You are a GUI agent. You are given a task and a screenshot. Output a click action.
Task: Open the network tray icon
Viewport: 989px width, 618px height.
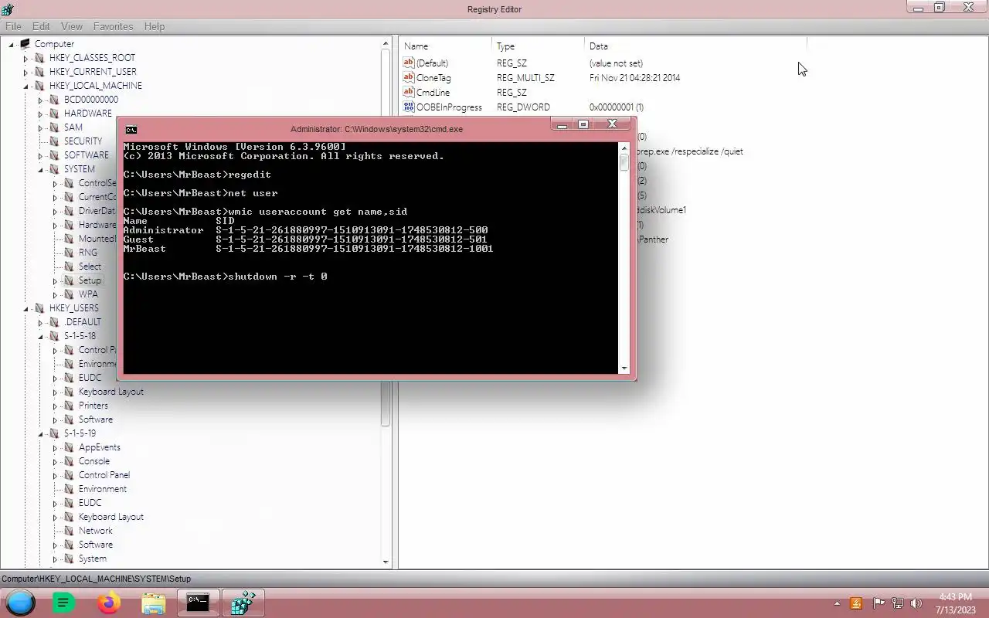click(898, 603)
